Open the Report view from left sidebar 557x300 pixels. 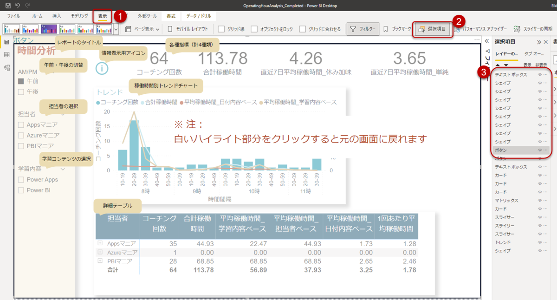point(7,42)
